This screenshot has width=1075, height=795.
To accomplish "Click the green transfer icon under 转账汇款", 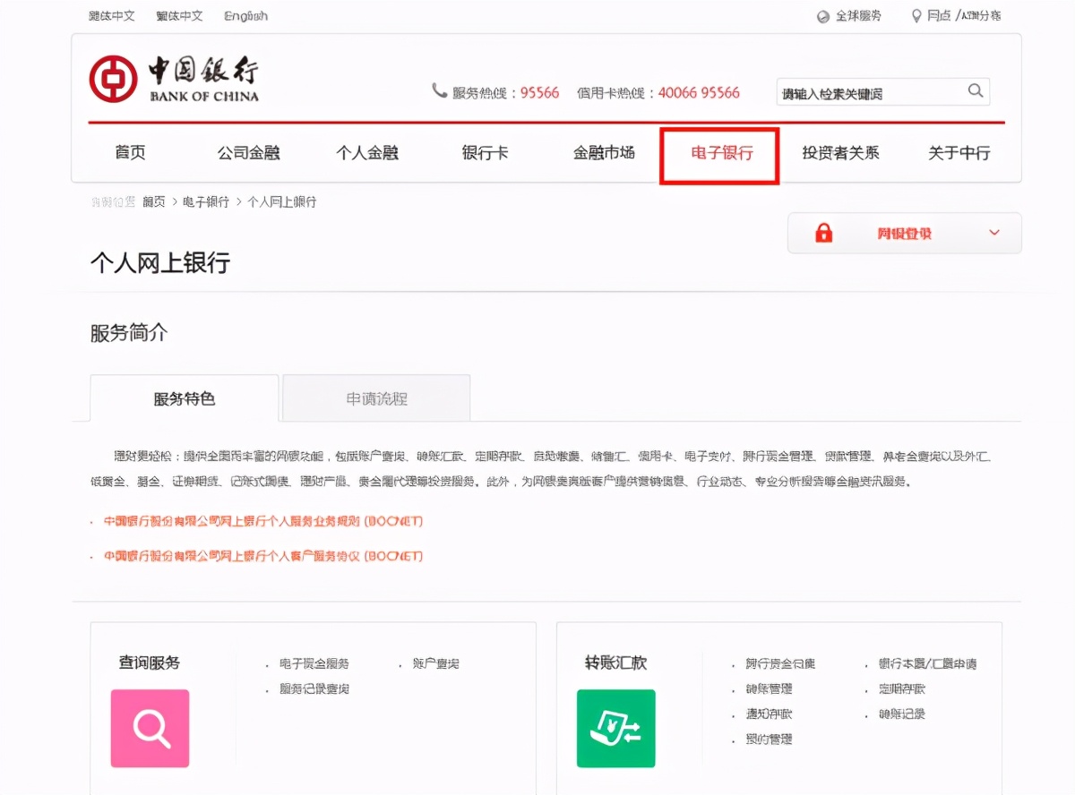I will 615,729.
